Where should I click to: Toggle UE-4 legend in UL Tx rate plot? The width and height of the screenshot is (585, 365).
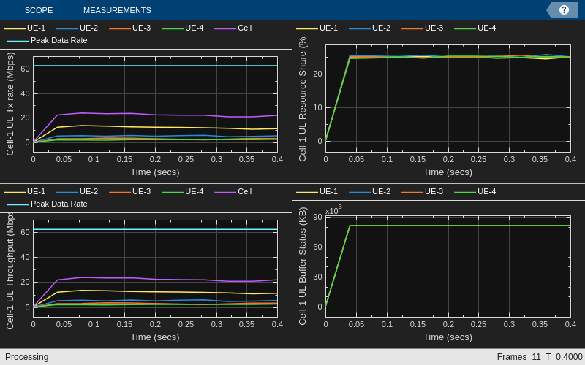[183, 28]
